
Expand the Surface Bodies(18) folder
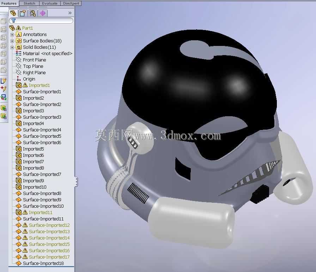pyautogui.click(x=12, y=41)
